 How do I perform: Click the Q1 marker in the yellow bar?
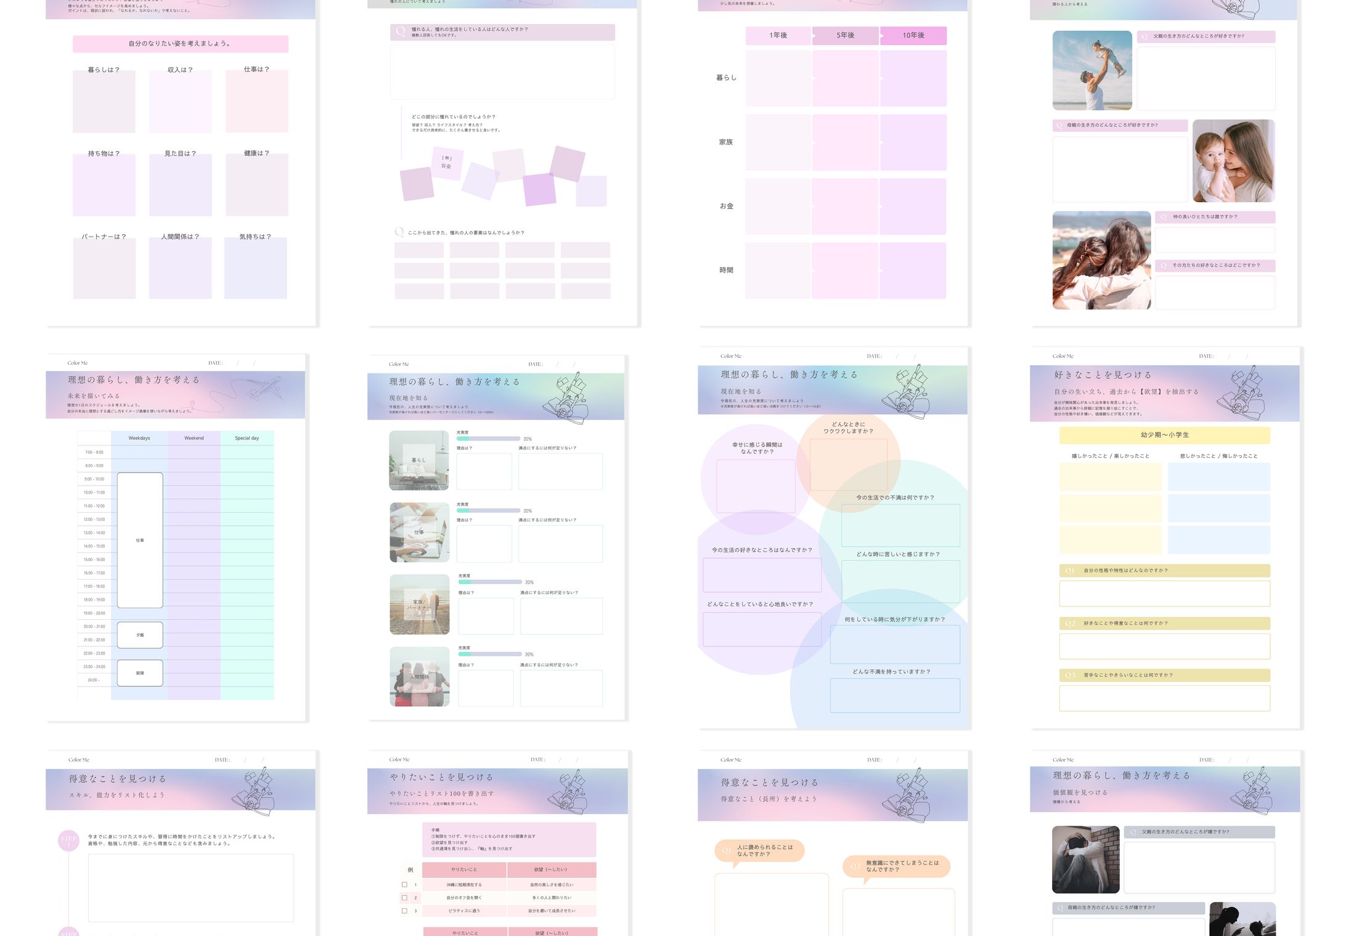(1070, 571)
